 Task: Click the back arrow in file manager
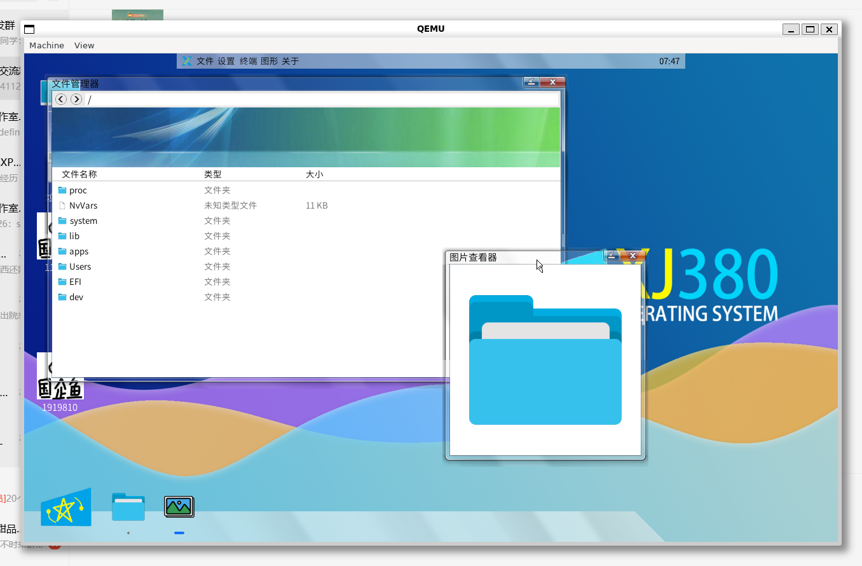click(x=61, y=99)
